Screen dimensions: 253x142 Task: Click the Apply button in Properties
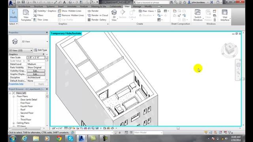41,84
